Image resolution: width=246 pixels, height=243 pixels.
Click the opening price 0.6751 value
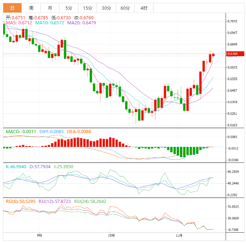[x=18, y=18]
